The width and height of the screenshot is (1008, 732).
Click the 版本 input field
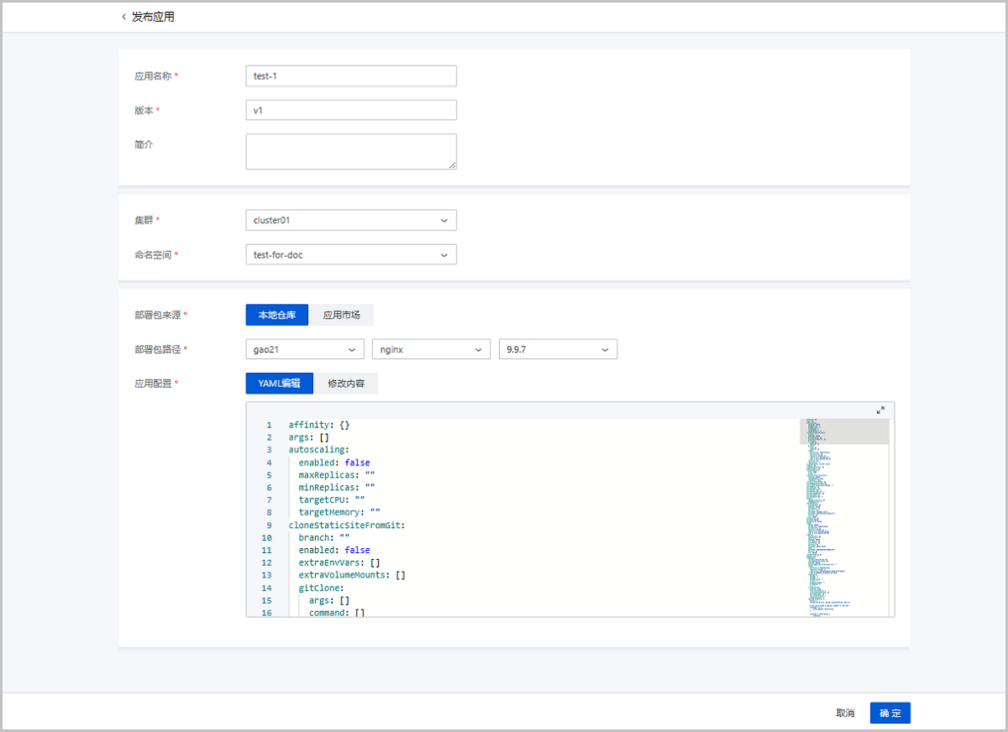tap(351, 110)
